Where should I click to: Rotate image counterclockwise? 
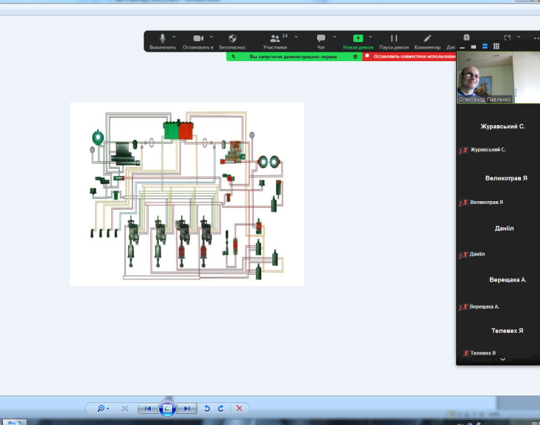click(207, 408)
